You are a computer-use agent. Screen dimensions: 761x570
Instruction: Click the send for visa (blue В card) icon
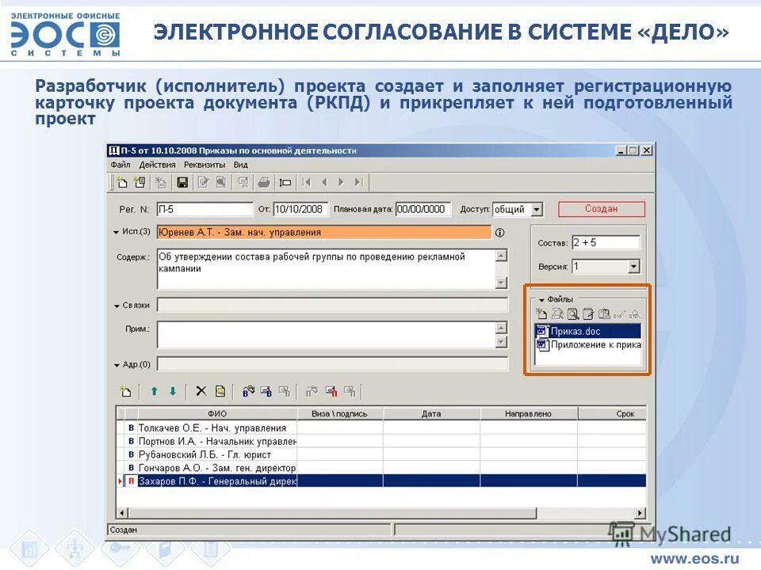pyautogui.click(x=266, y=391)
